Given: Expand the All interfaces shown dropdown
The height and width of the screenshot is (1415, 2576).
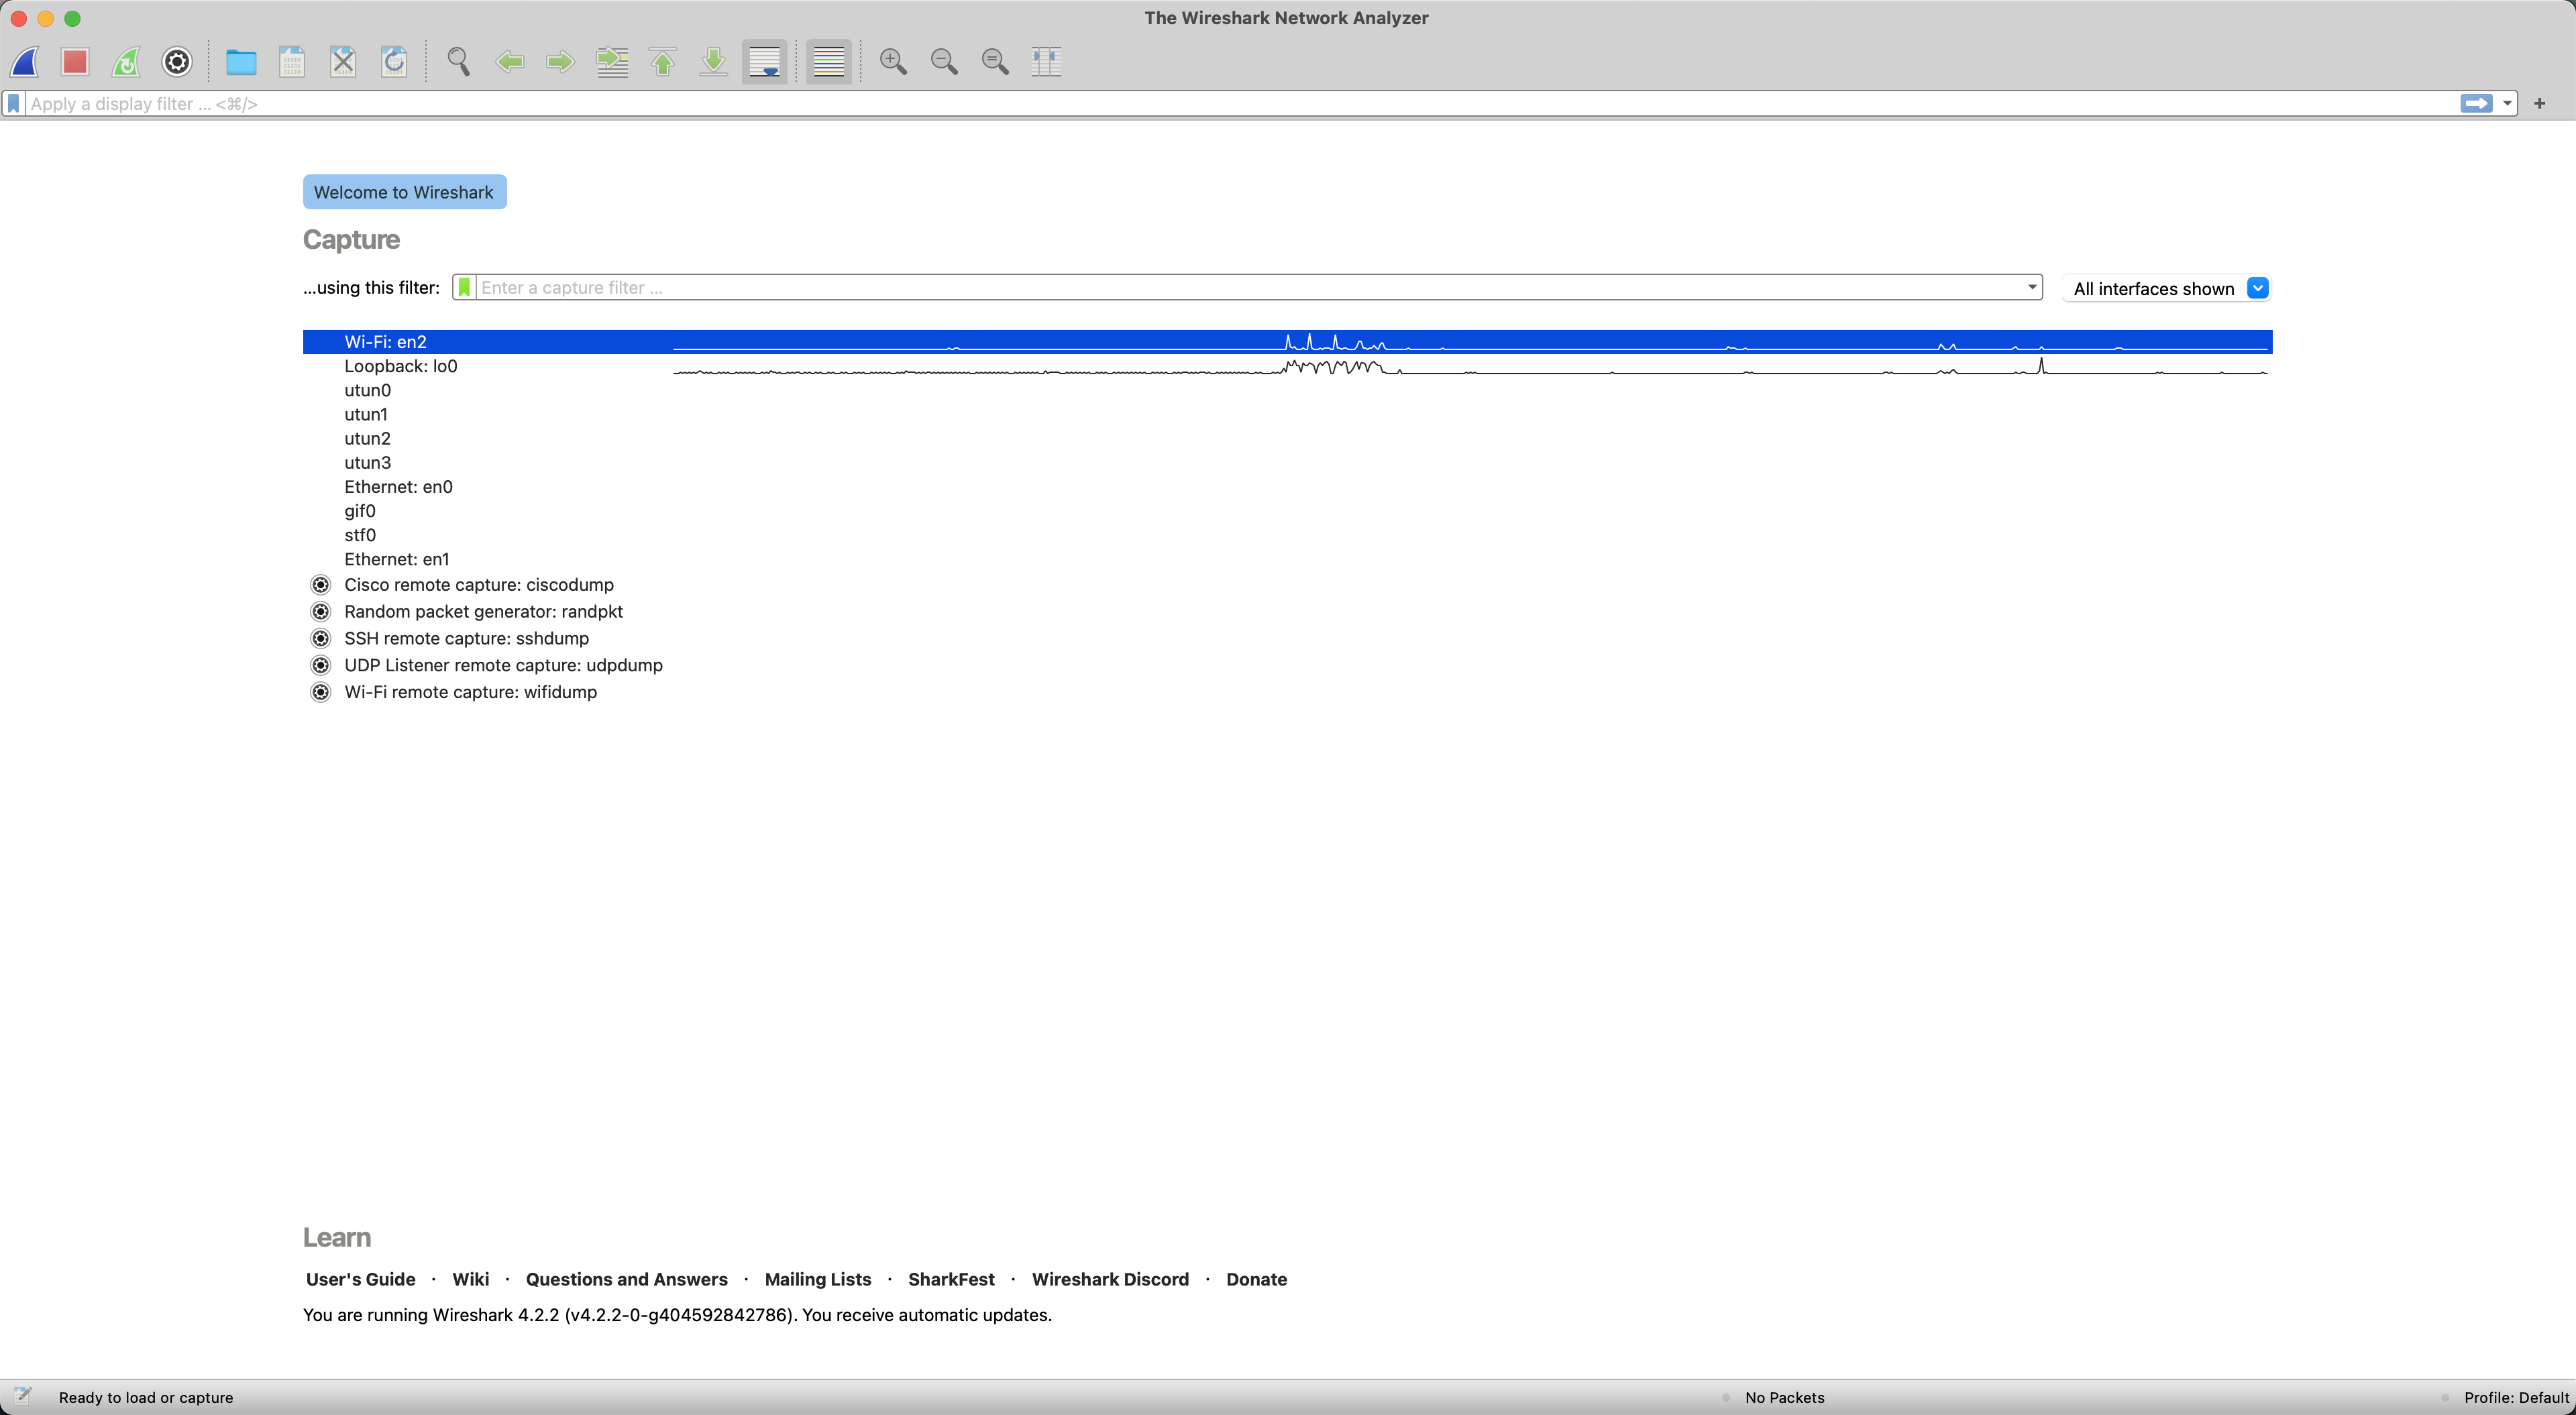Looking at the screenshot, I should (2257, 288).
